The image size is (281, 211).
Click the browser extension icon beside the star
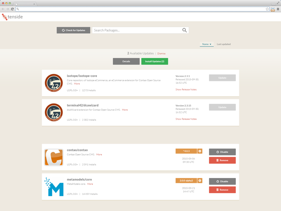(x=273, y=9)
